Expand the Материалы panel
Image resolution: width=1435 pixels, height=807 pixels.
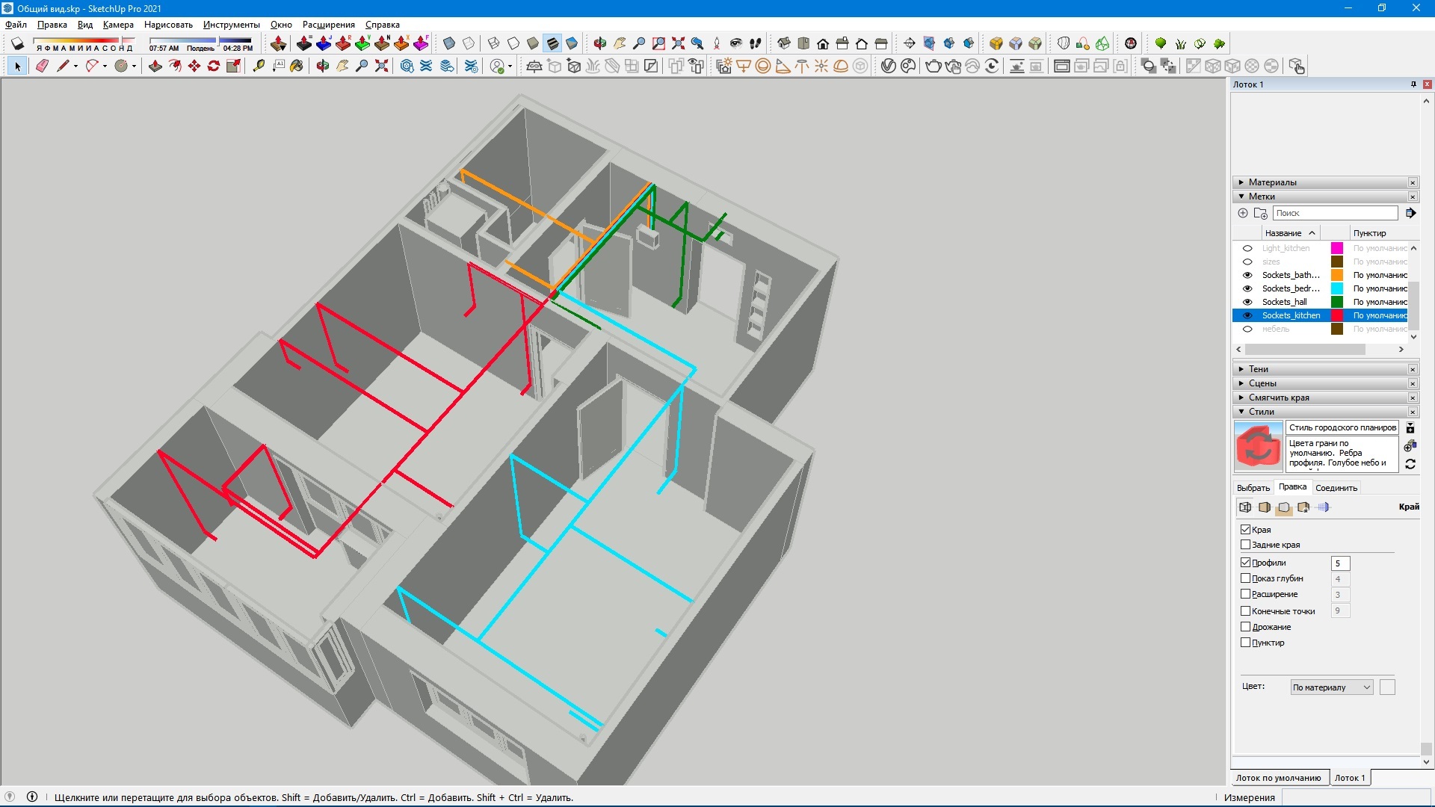click(1325, 182)
